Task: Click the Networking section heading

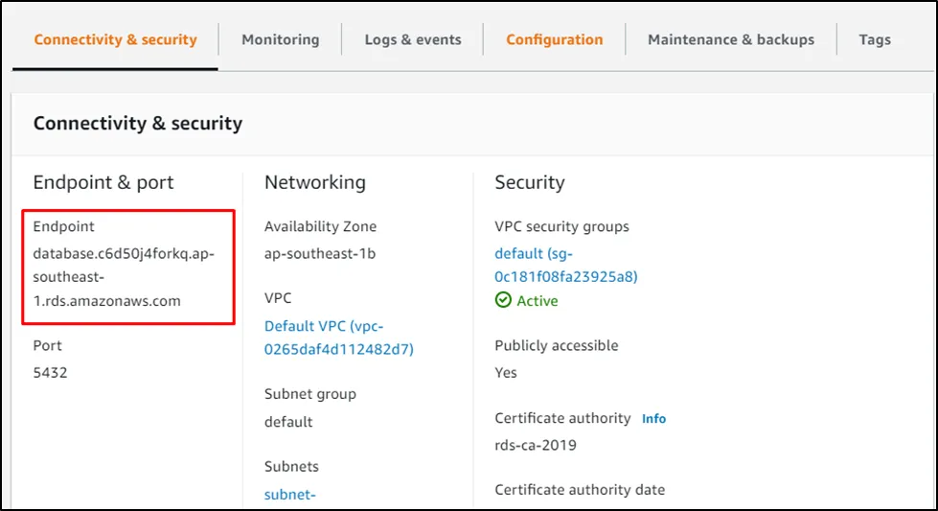Action: coord(314,182)
